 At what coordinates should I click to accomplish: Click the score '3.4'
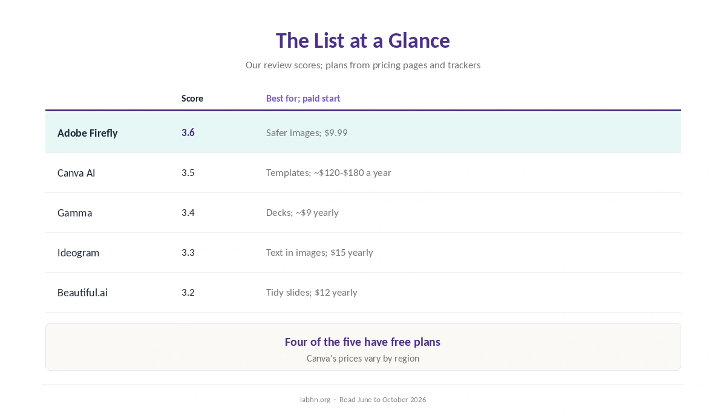tap(188, 212)
